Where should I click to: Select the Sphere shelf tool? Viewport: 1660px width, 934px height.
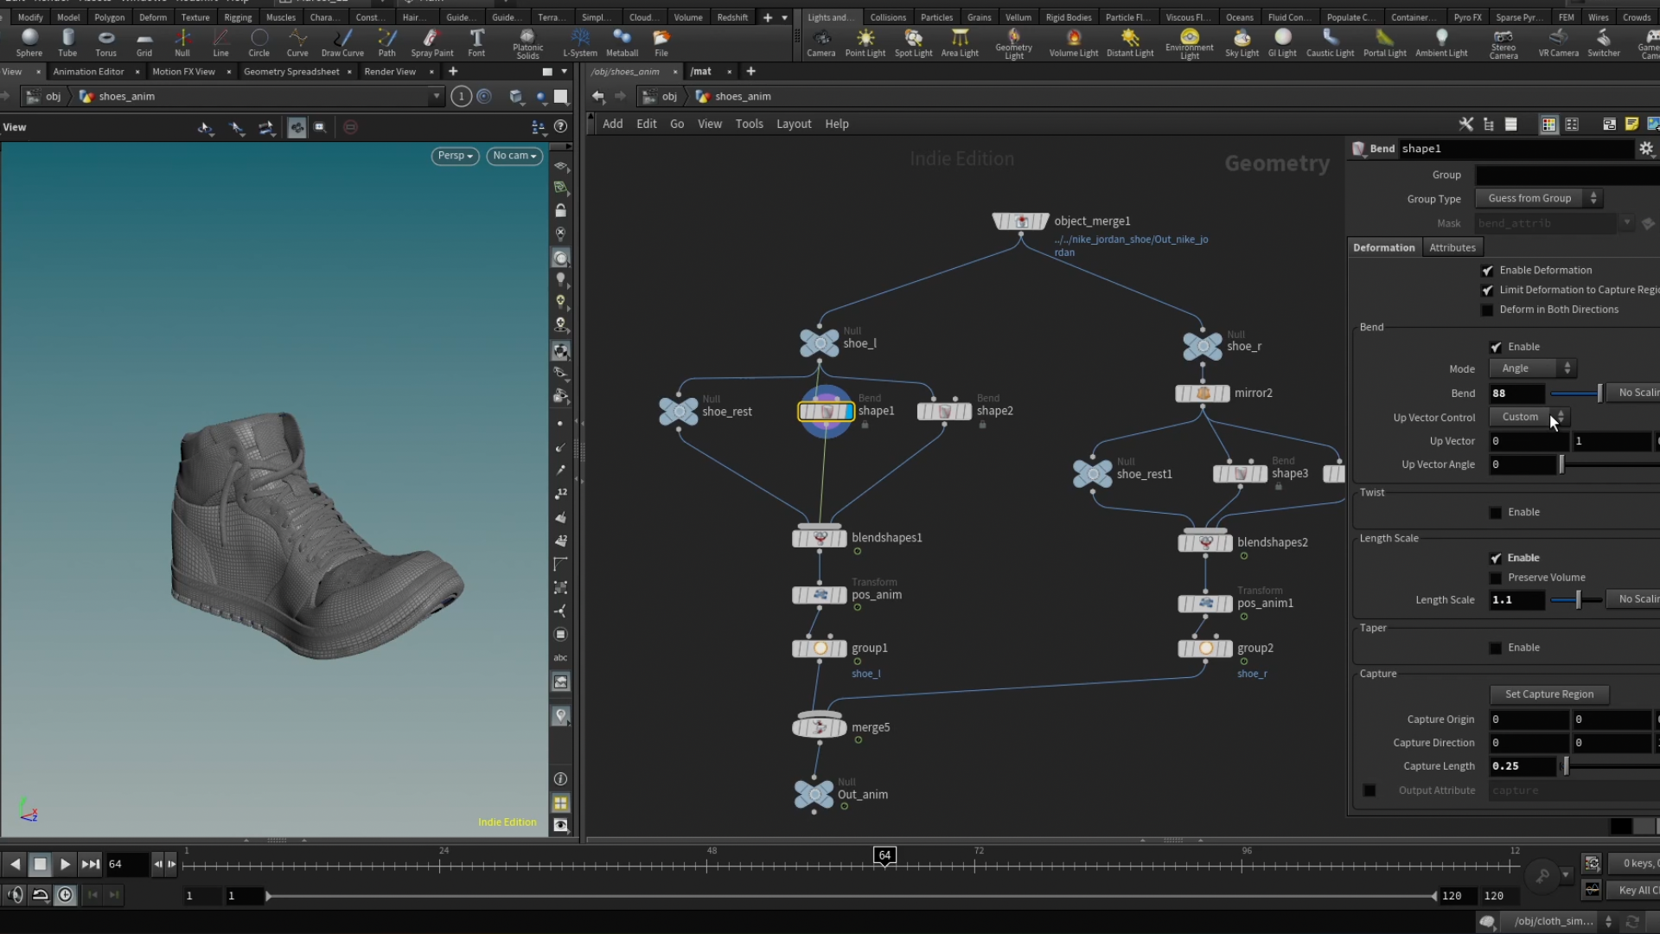pos(29,41)
